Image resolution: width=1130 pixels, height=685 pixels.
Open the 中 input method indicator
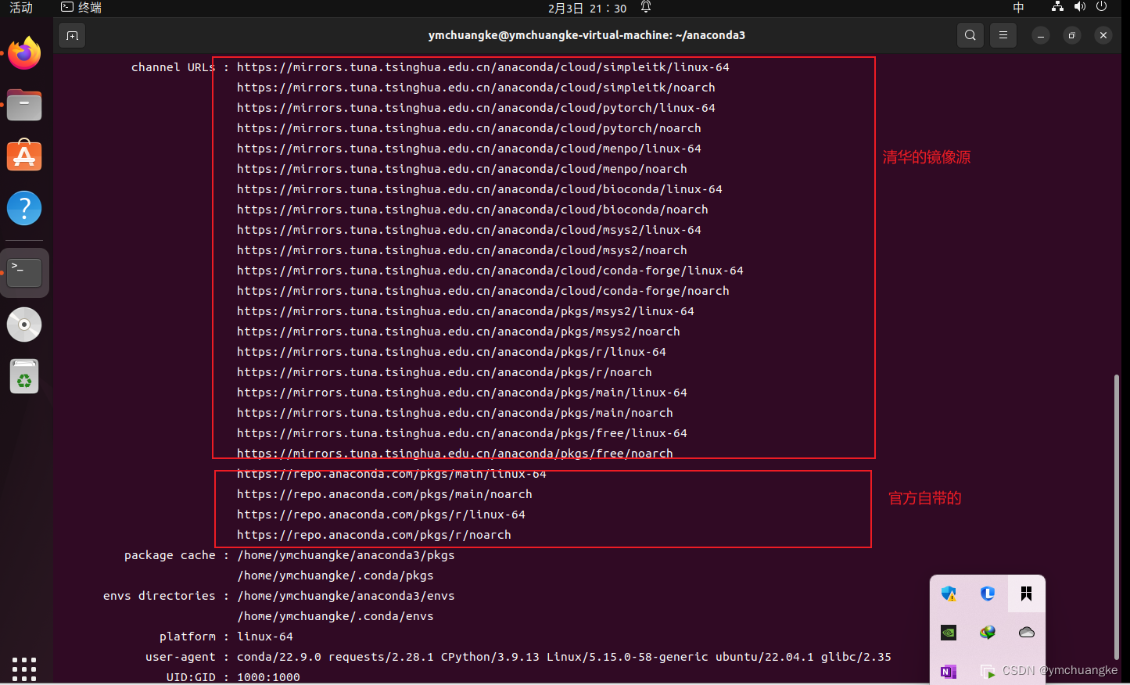(x=1018, y=8)
